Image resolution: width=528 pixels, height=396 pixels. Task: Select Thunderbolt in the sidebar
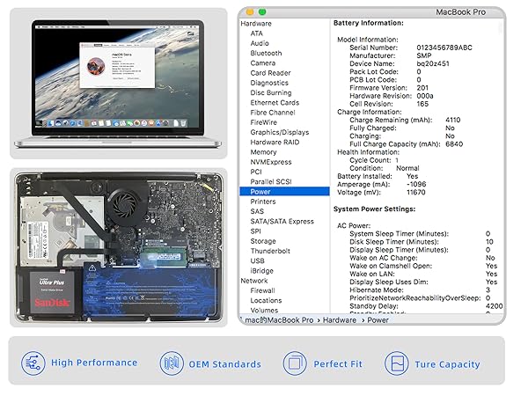point(270,251)
